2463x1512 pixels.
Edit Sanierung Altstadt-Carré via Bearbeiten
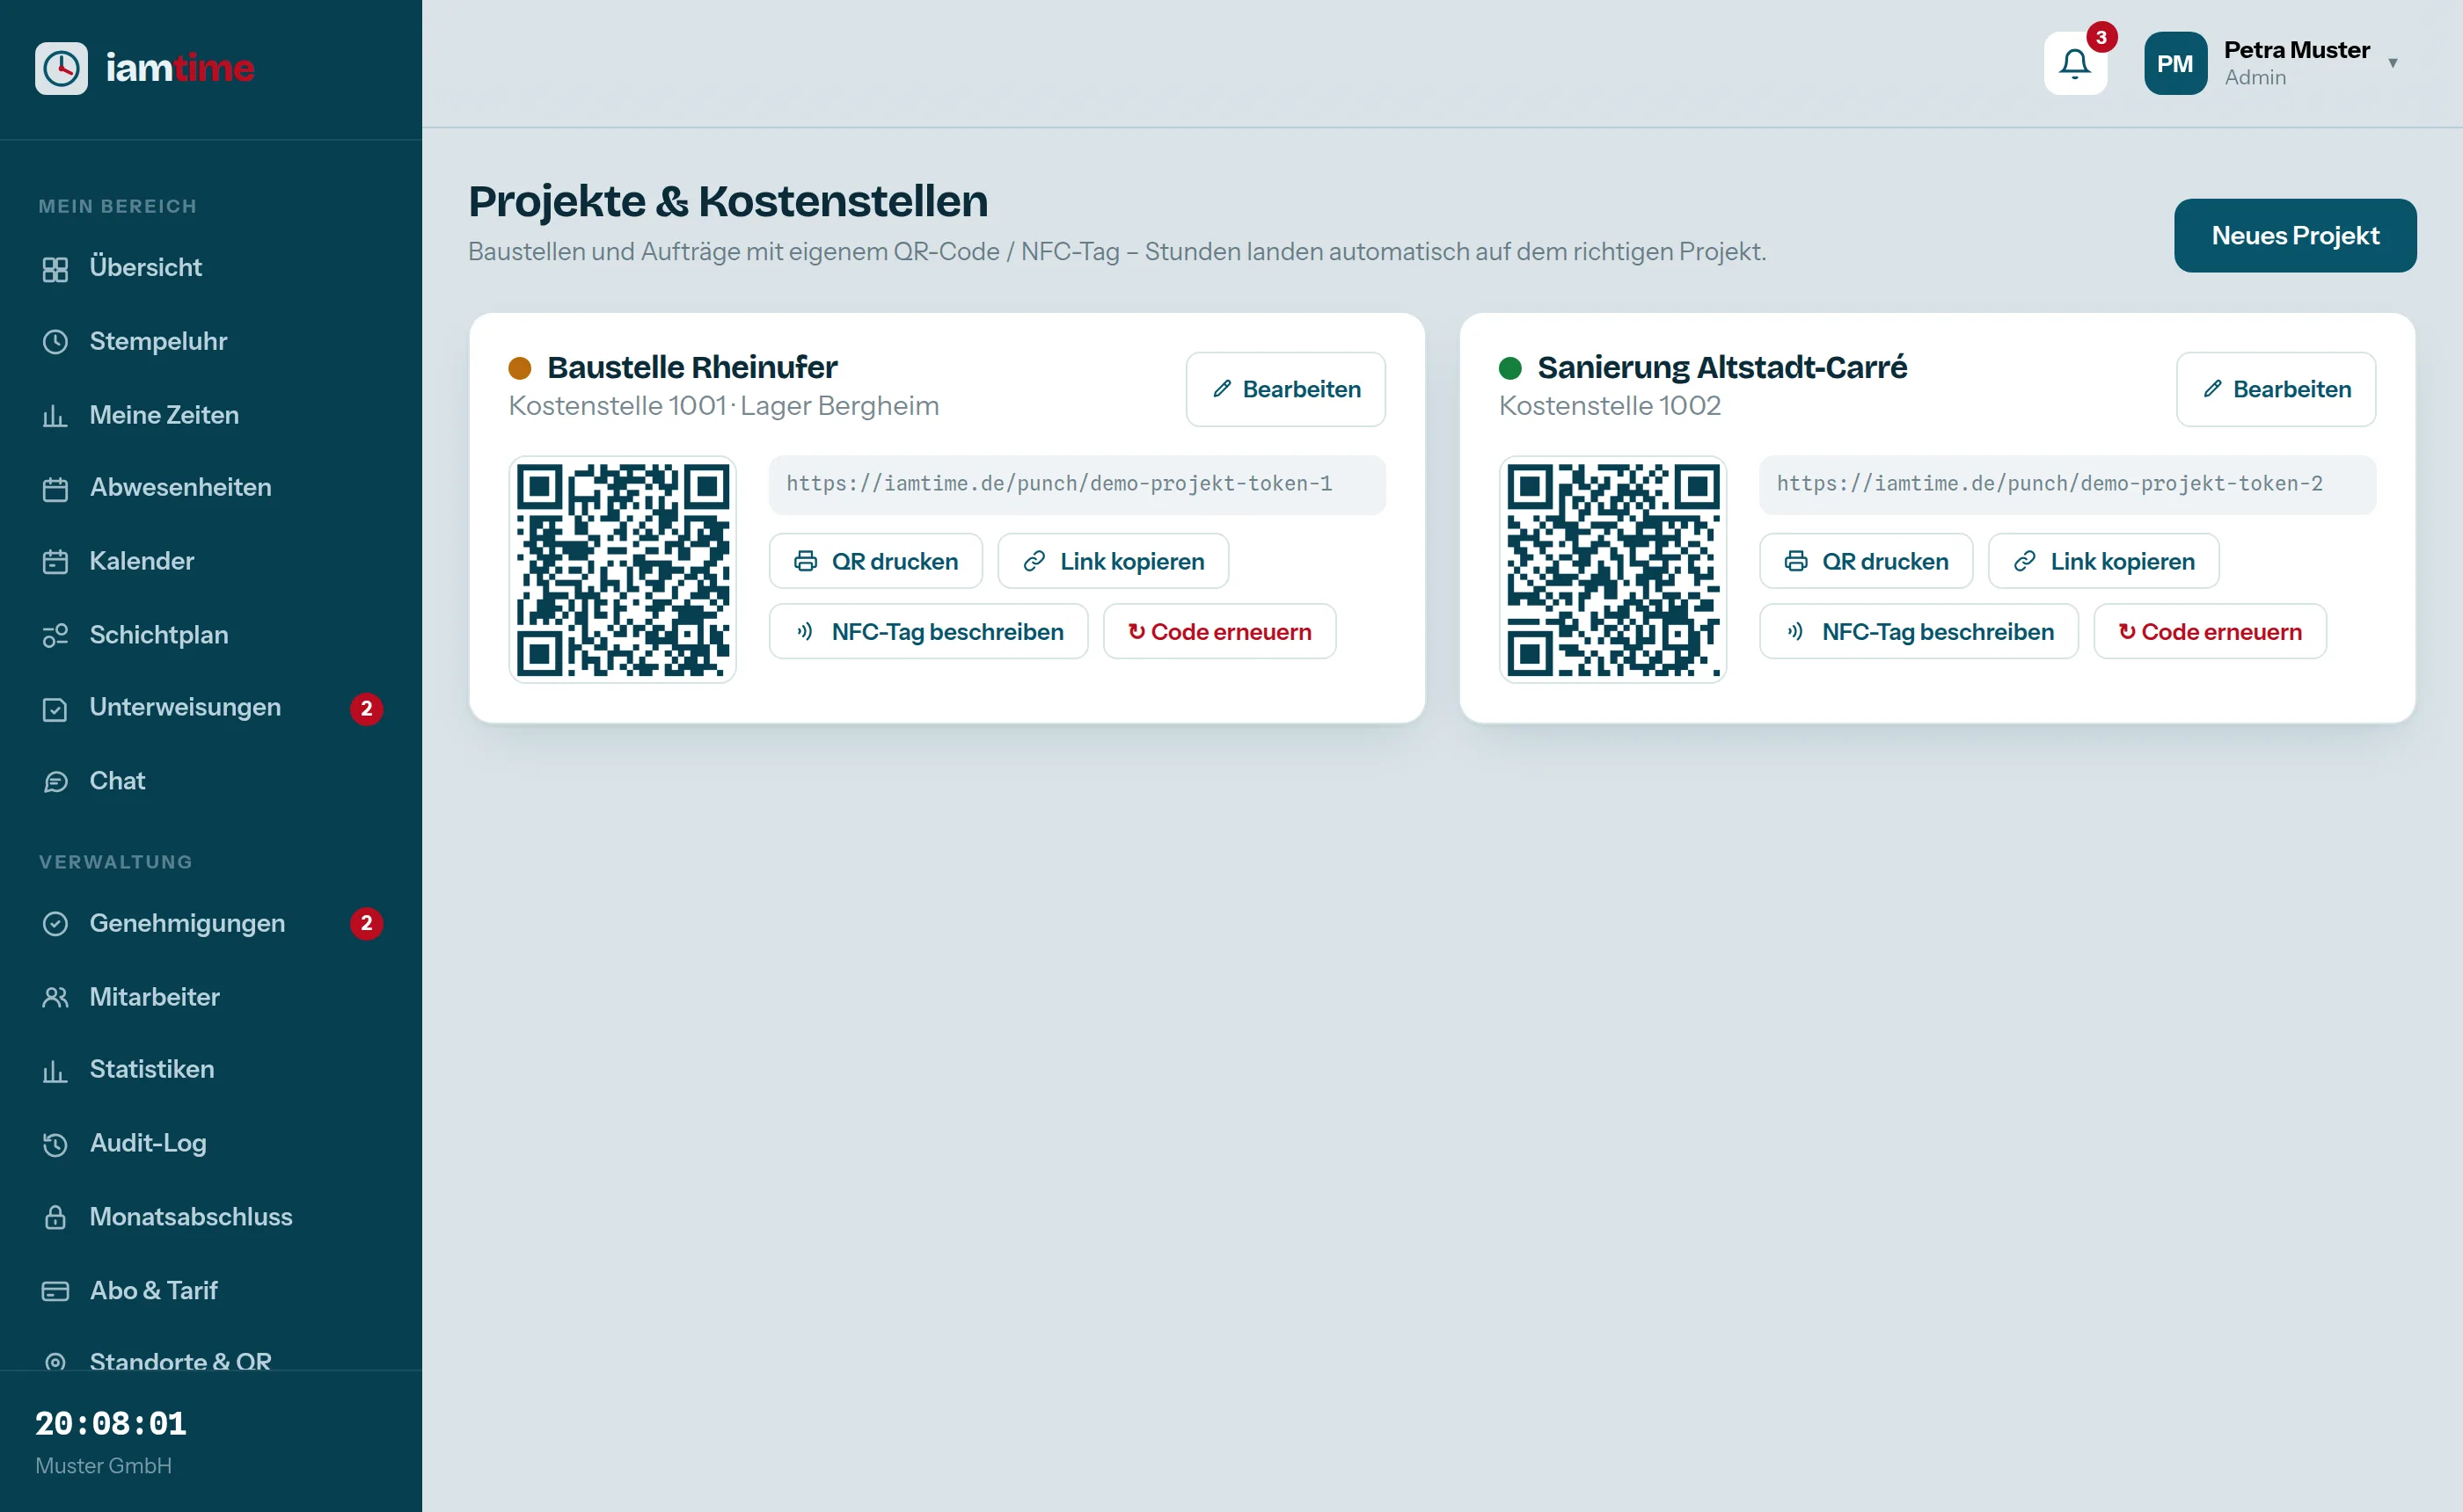pos(2276,389)
